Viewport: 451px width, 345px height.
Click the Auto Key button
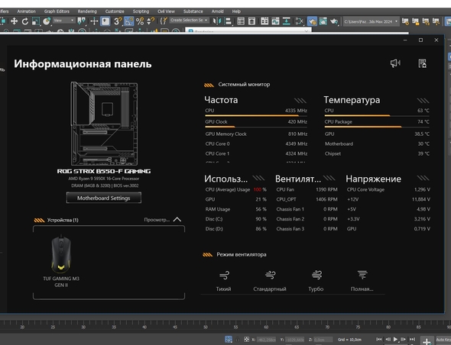click(x=443, y=340)
